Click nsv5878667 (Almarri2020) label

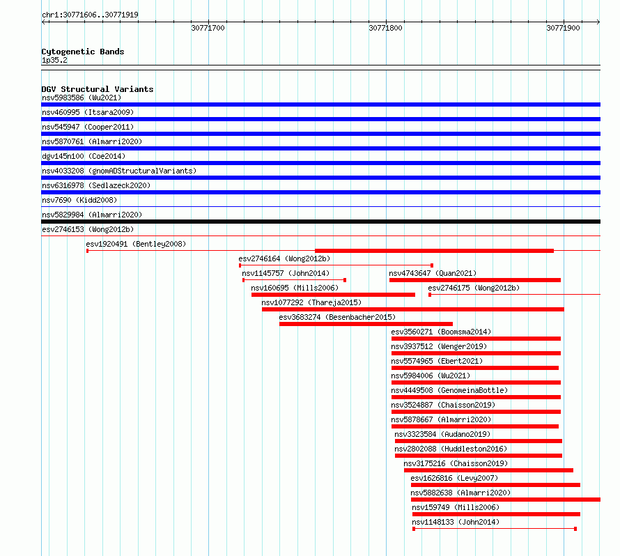coord(441,419)
